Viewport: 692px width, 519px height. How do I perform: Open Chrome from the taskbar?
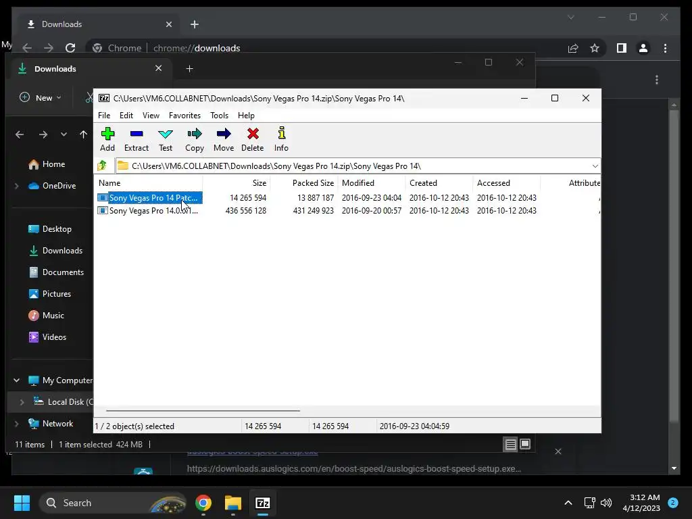tap(203, 503)
